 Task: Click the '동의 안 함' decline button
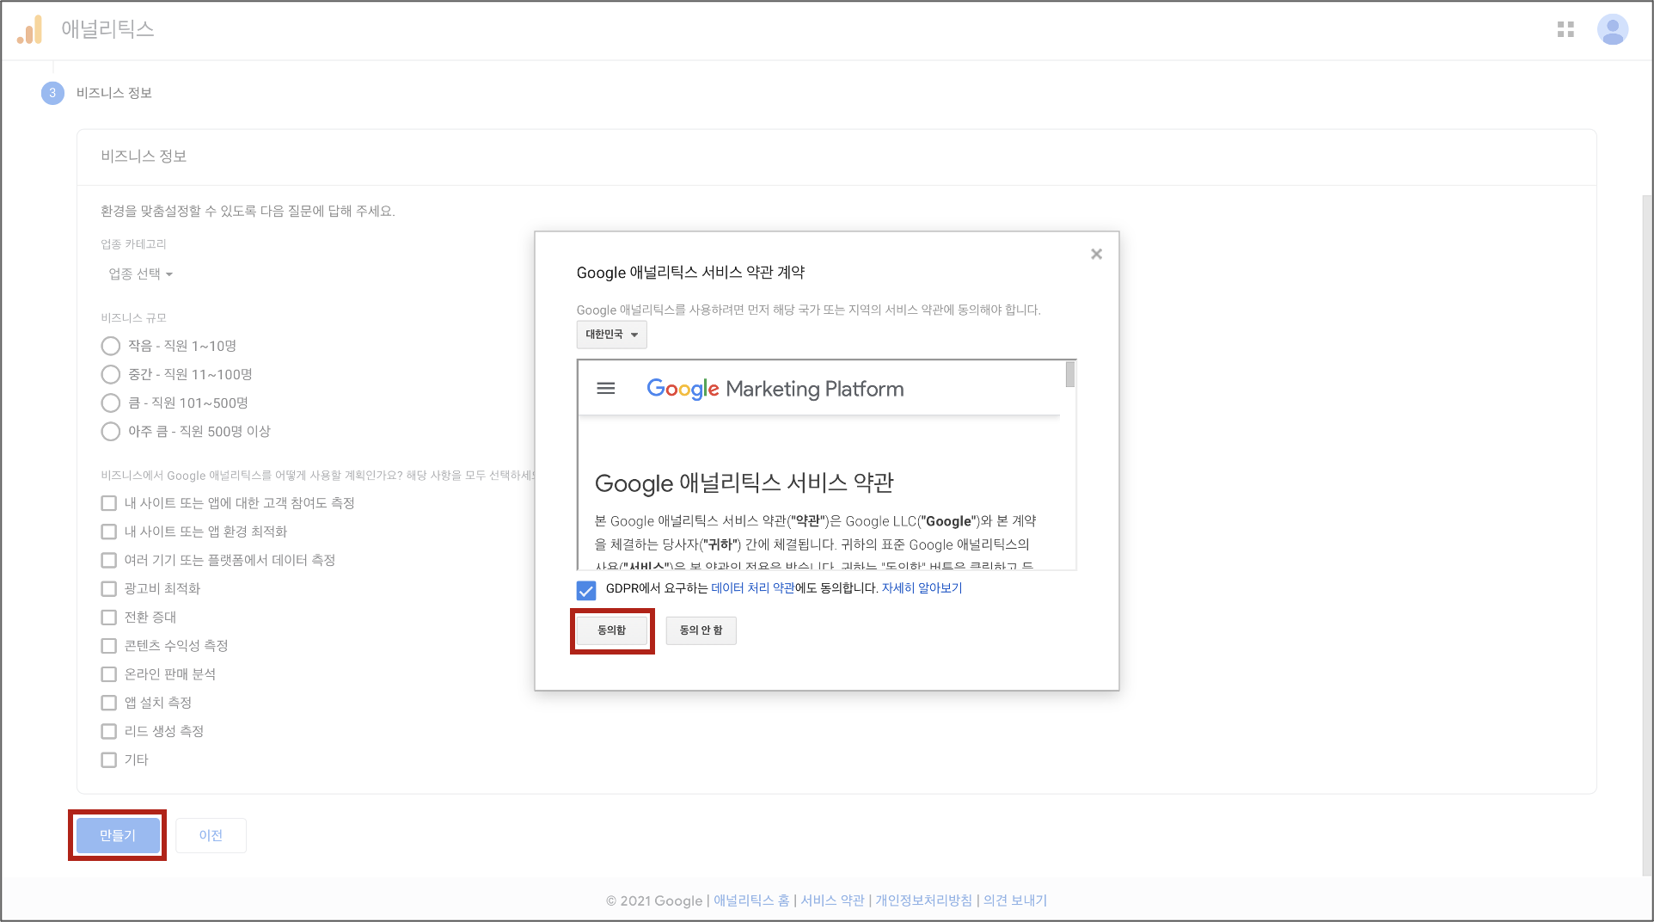[701, 630]
